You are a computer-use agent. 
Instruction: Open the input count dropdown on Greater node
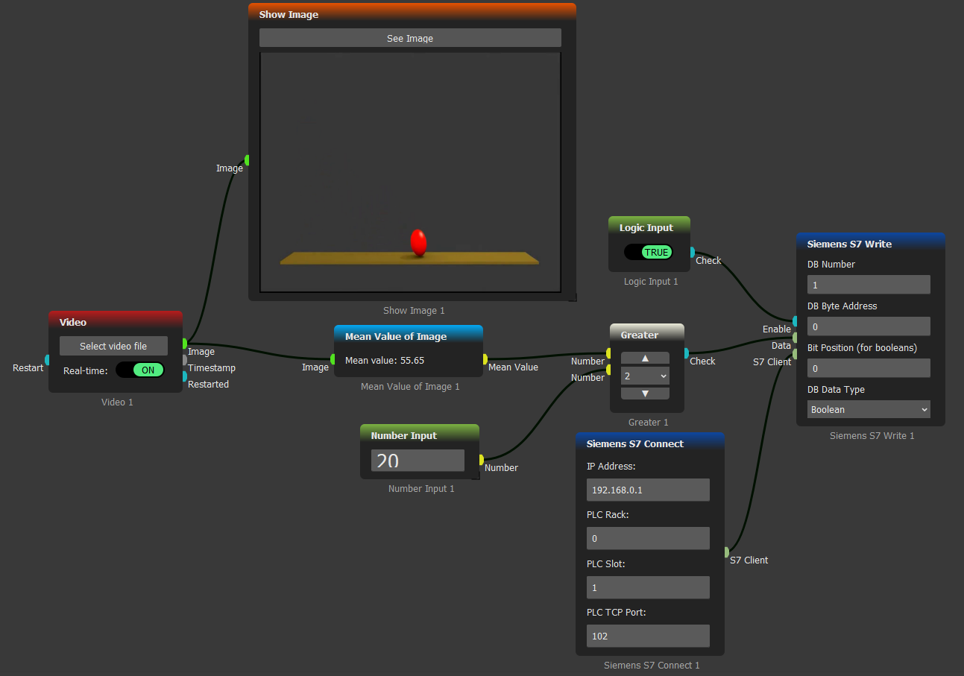pyautogui.click(x=645, y=376)
